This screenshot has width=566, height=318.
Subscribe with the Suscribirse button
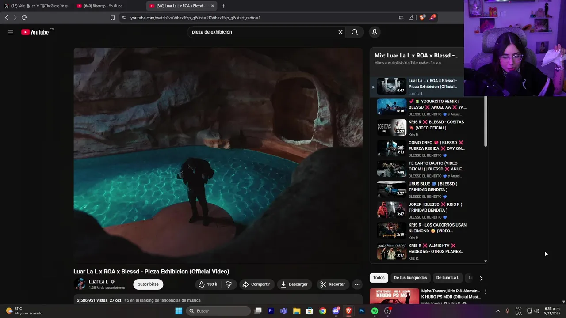click(x=148, y=284)
